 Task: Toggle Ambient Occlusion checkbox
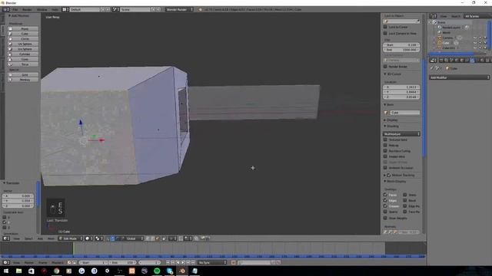click(x=385, y=168)
